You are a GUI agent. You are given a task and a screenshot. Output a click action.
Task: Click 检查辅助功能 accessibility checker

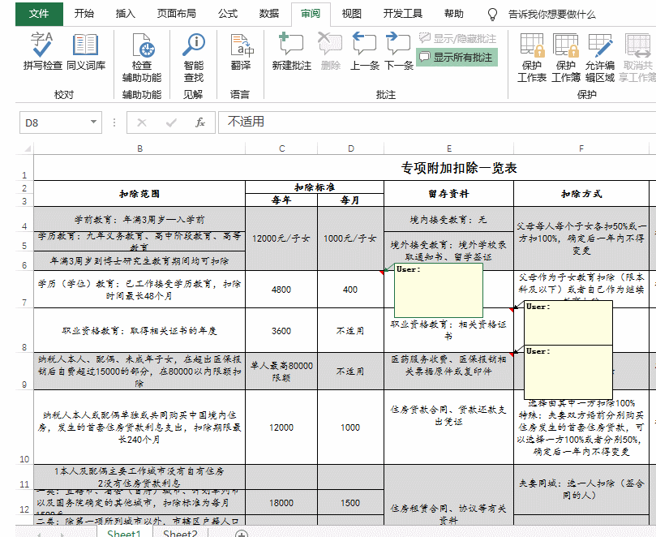click(x=142, y=58)
